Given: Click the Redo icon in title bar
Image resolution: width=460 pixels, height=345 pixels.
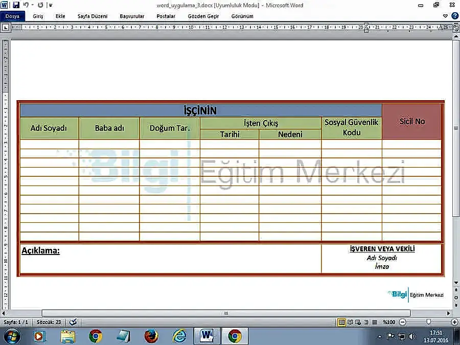Looking at the screenshot, I should (x=40, y=5).
